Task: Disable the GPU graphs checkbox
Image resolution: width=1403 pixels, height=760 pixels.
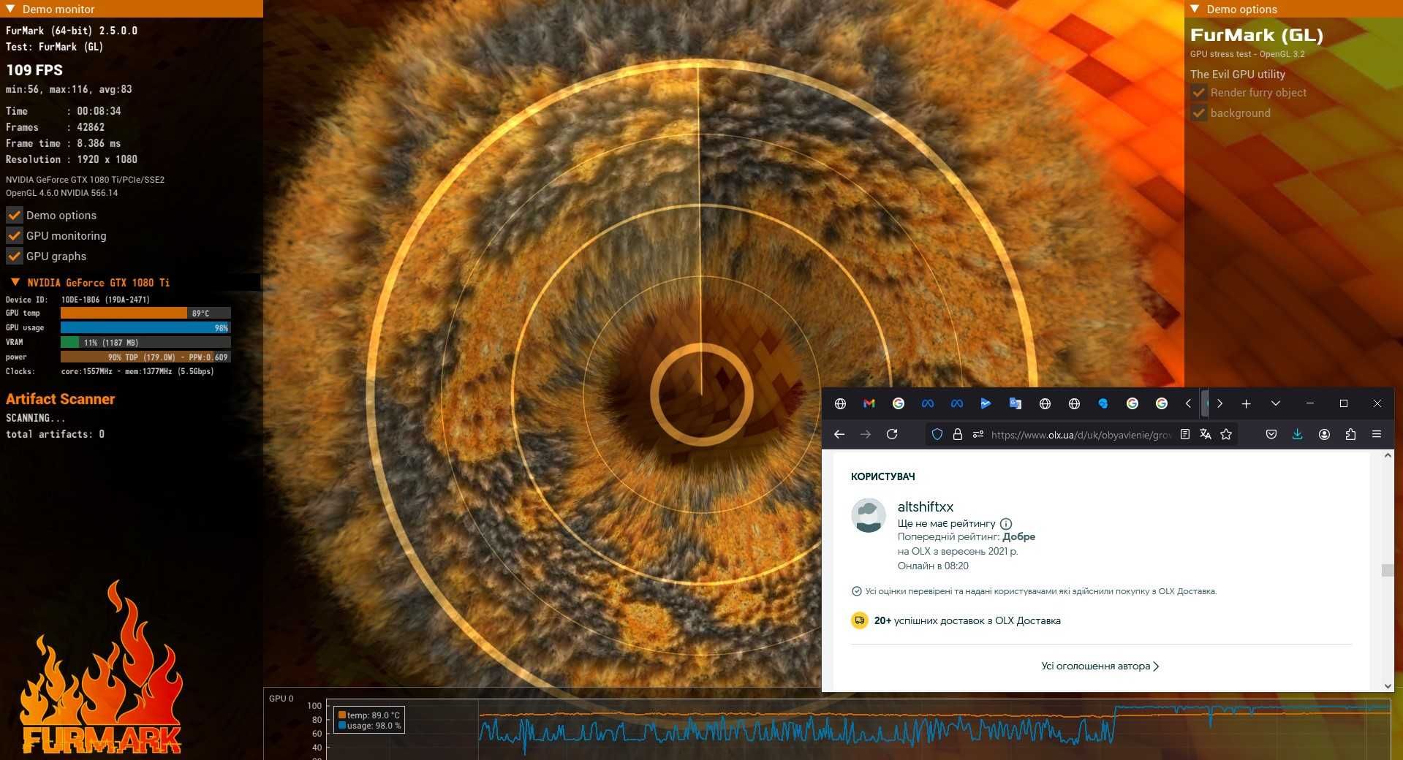Action: coord(14,256)
